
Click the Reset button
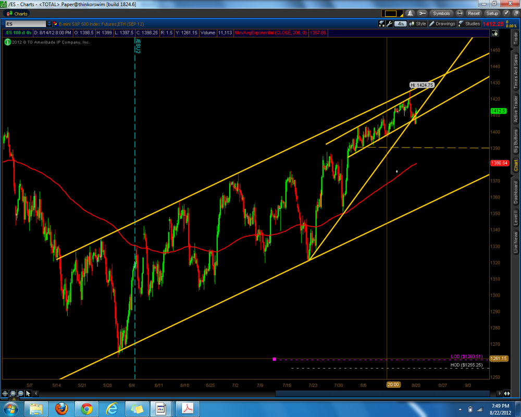click(474, 14)
